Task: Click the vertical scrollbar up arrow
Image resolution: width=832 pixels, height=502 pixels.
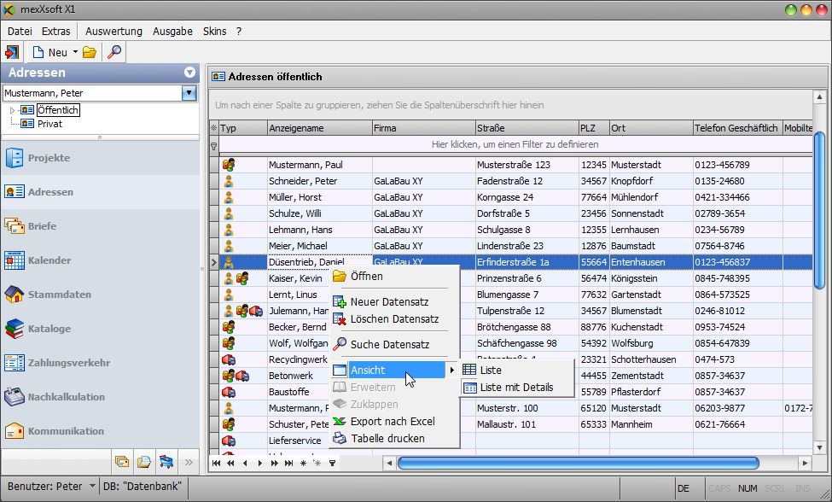Action: tap(819, 97)
